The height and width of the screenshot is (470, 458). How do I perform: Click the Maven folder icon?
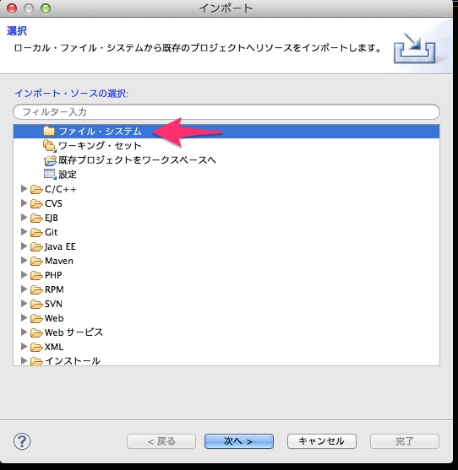click(36, 261)
